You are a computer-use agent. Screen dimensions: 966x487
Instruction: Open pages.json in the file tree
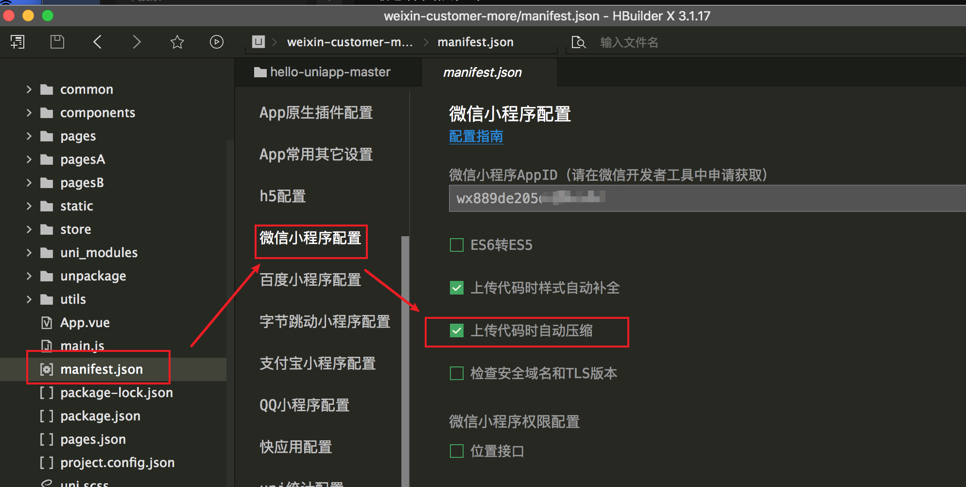pyautogui.click(x=93, y=439)
